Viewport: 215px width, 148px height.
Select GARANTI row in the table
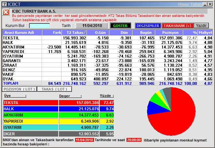[x=107, y=61]
